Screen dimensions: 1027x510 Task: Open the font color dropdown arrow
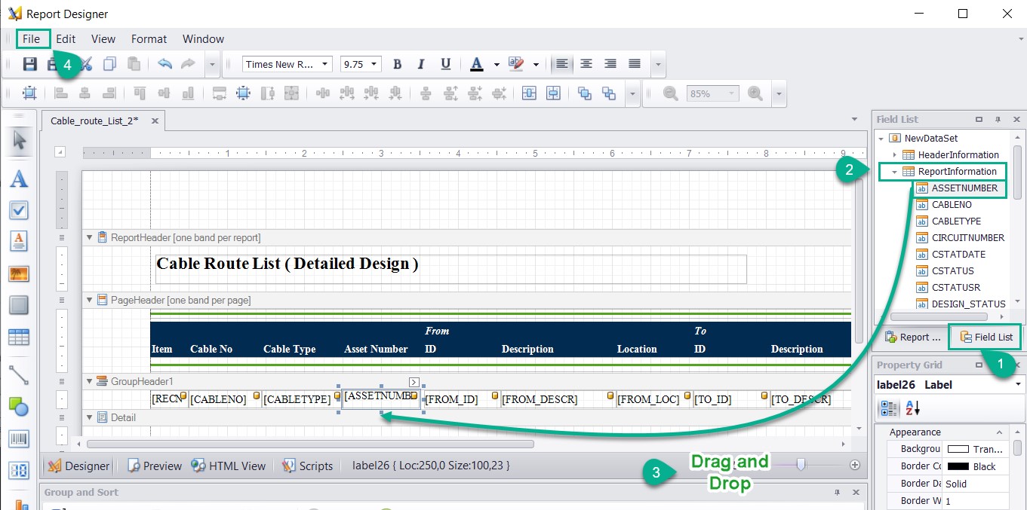496,64
